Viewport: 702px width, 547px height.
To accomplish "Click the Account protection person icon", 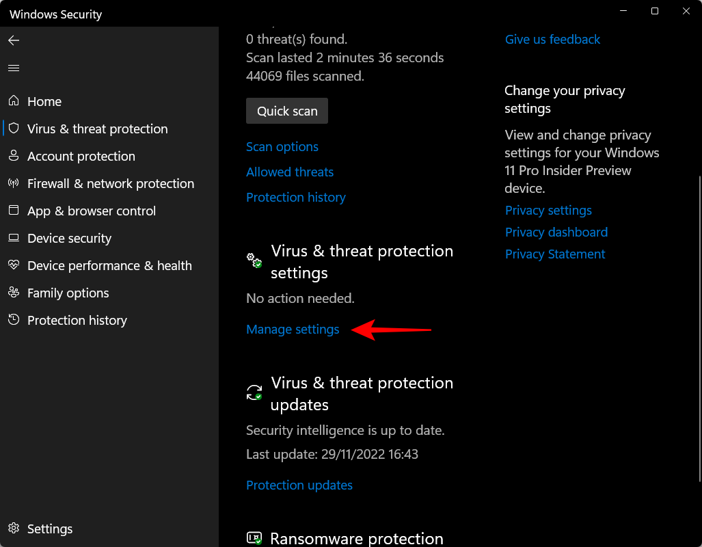I will [14, 156].
